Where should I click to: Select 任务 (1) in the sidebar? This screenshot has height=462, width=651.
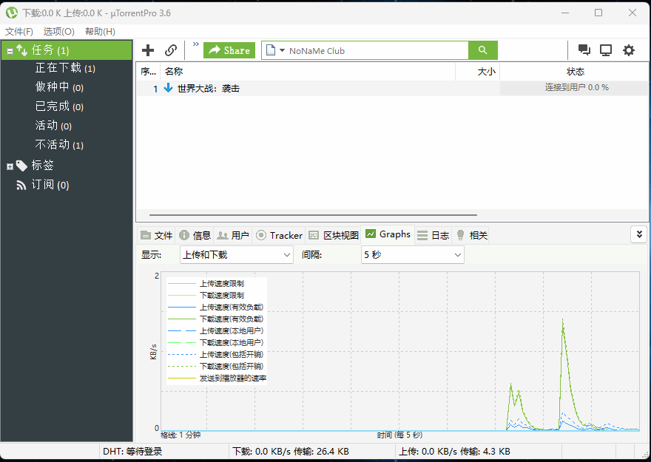(67, 50)
